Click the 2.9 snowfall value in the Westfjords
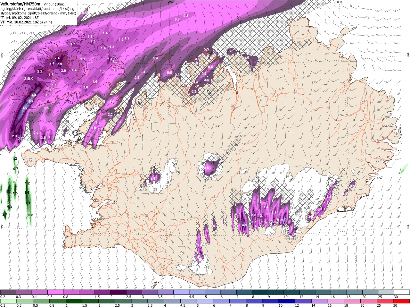The image size is (410, 308). click(x=59, y=64)
